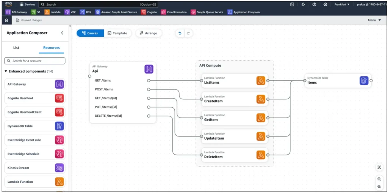The height and width of the screenshot is (193, 388).
Task: Open the Menu dropdown
Action: click(x=374, y=20)
